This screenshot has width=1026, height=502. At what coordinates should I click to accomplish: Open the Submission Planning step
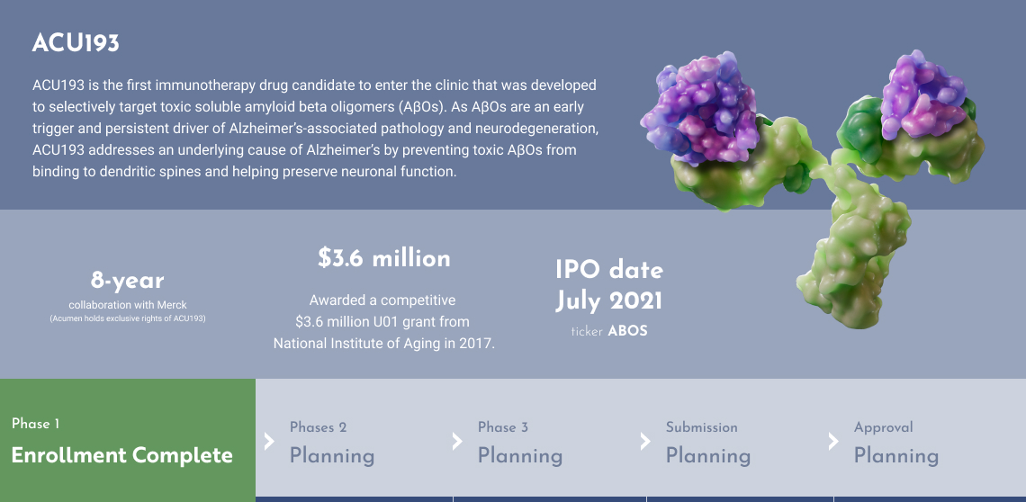[708, 455]
